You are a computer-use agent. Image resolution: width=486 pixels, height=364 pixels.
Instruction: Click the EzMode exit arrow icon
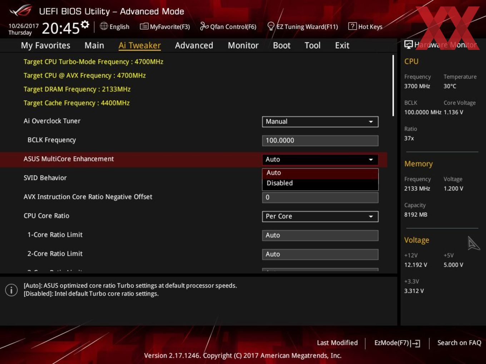(415, 343)
